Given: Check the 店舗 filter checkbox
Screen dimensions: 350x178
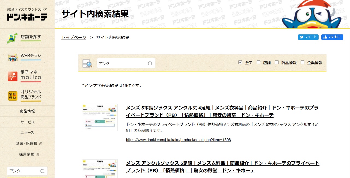Looking at the screenshot, I should click(x=258, y=62).
